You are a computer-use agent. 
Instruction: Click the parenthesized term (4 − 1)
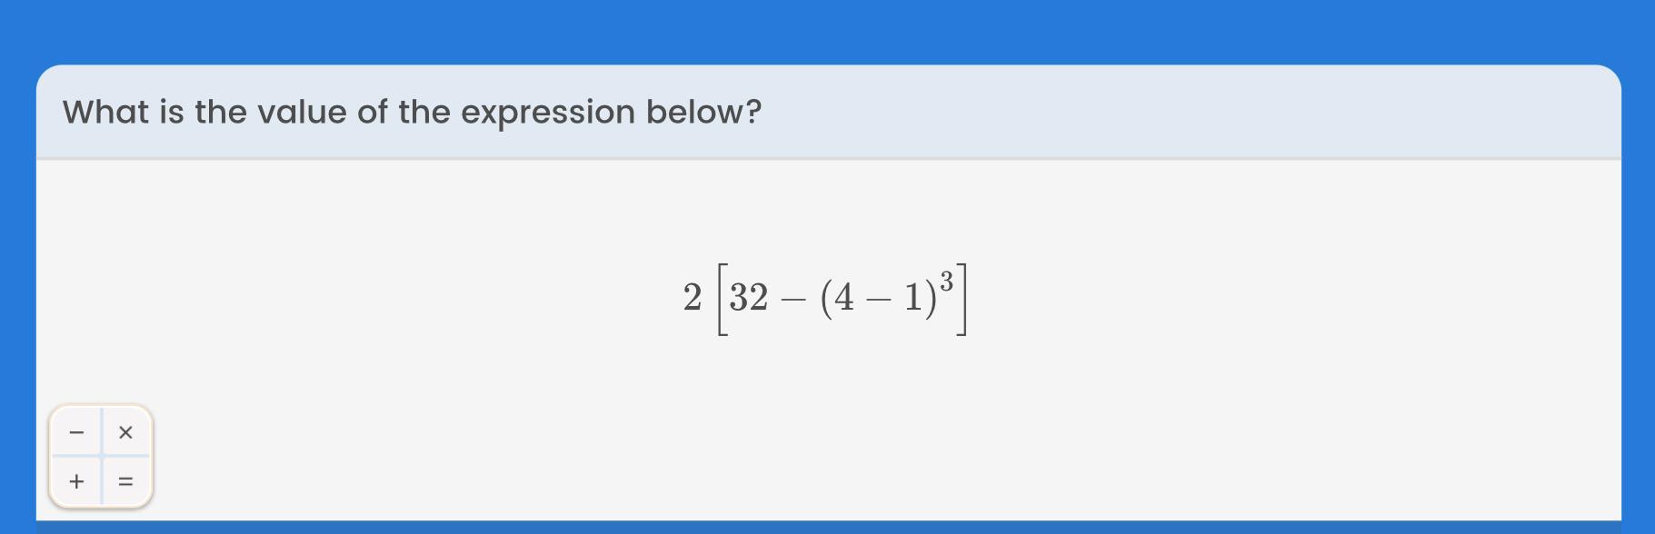pyautogui.click(x=878, y=298)
